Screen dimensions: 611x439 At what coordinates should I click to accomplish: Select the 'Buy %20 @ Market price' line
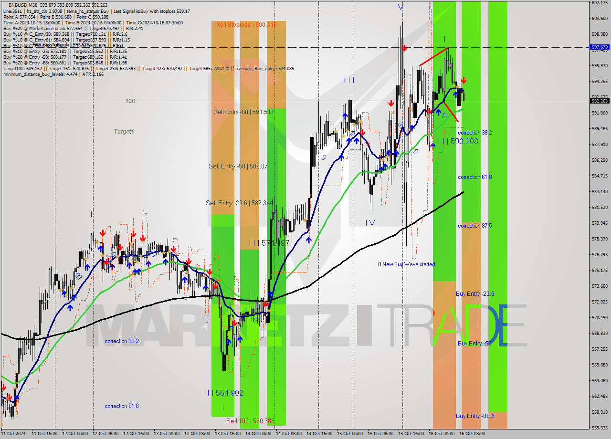click(x=73, y=28)
